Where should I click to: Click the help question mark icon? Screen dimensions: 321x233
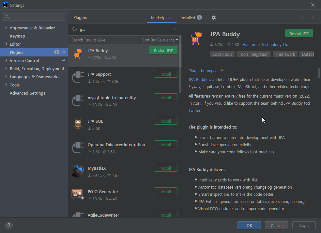(9, 225)
